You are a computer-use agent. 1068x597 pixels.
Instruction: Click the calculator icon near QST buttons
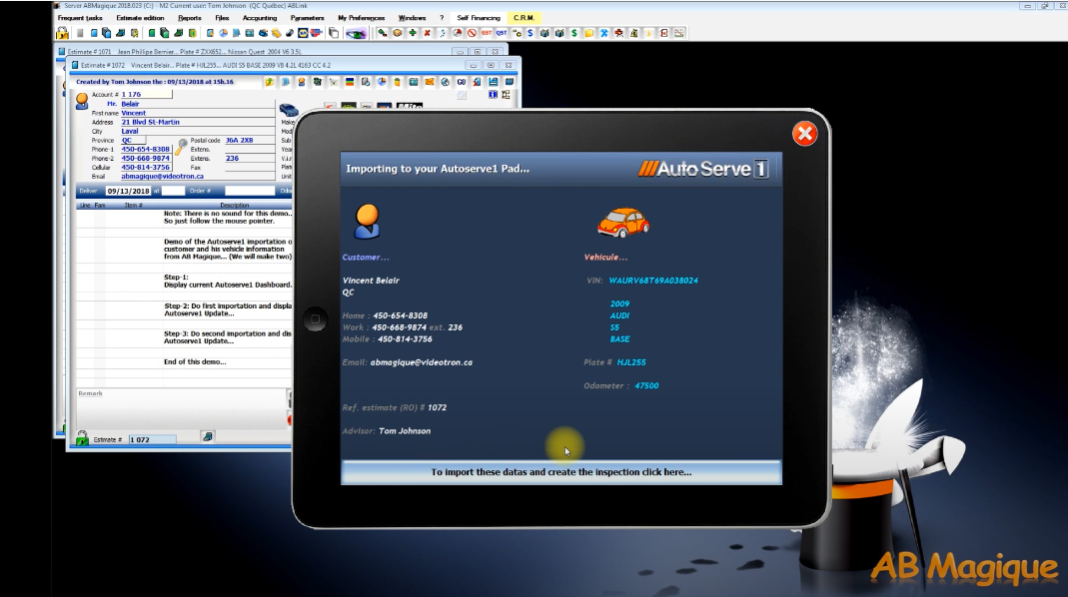517,33
